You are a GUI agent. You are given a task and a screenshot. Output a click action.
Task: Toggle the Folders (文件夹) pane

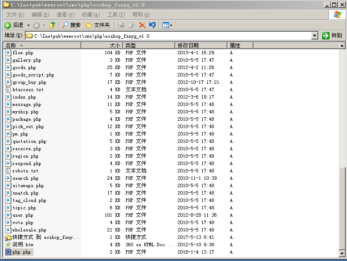tap(98, 25)
